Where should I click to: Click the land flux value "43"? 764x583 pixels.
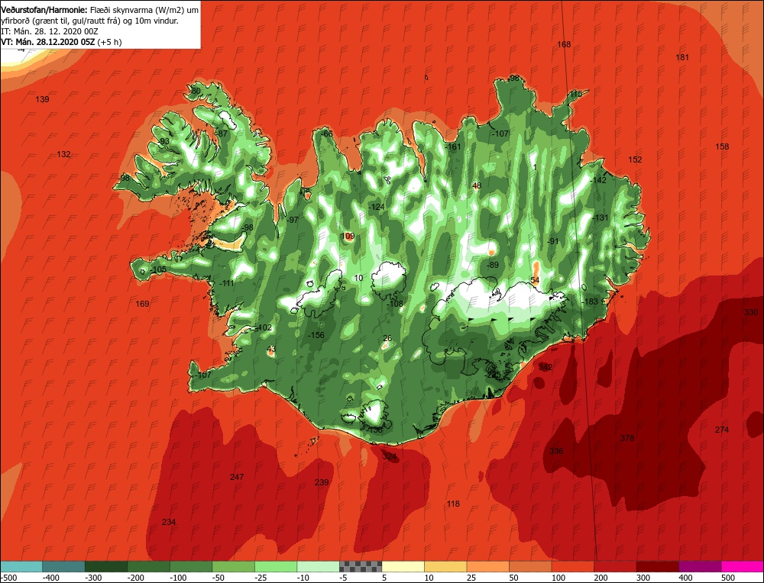coord(271,349)
